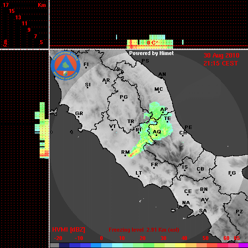
Task: Click the '17' height scale label
Action: (5, 5)
